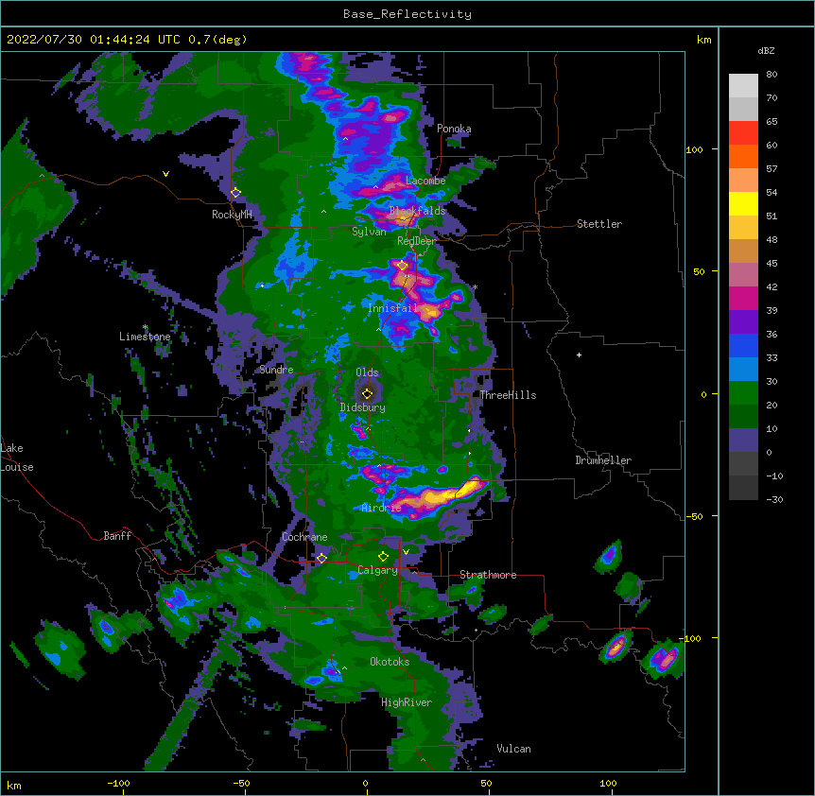815x796 pixels.
Task: Click the km label at the bottom left
Action: tap(14, 785)
